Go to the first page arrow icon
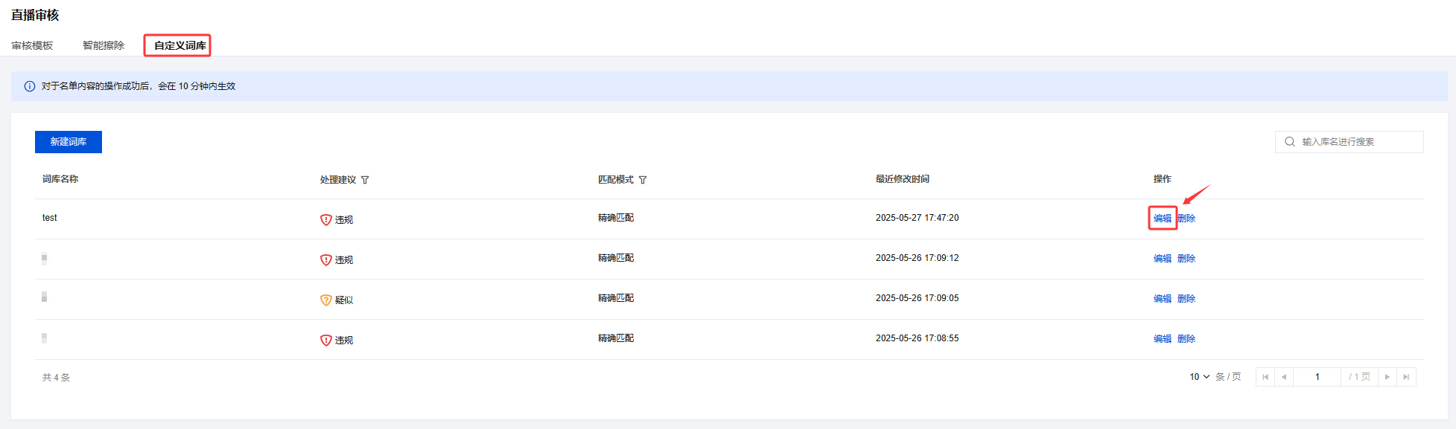This screenshot has height=429, width=1456. pos(1265,377)
